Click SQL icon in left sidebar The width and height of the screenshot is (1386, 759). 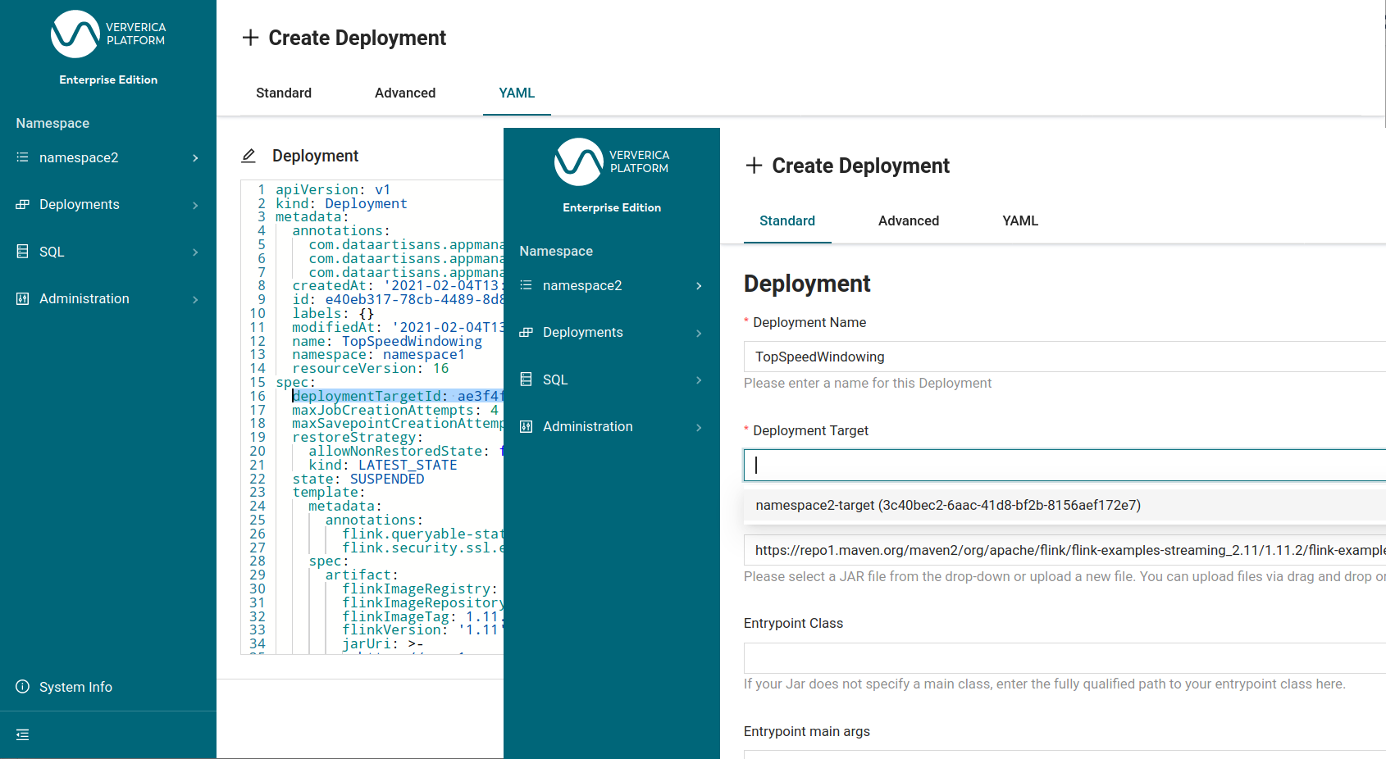tap(22, 252)
